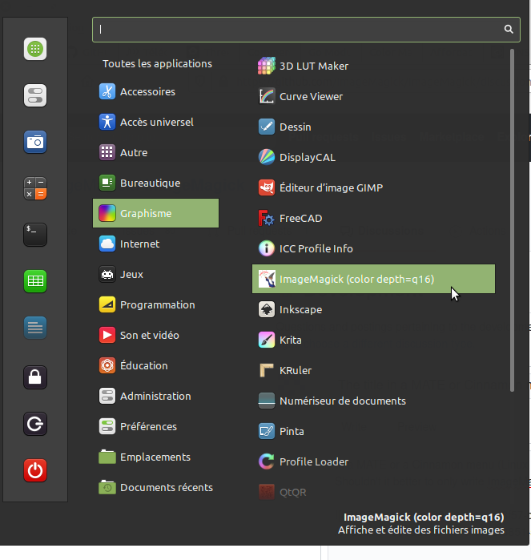Click the search magnifier icon

[509, 30]
